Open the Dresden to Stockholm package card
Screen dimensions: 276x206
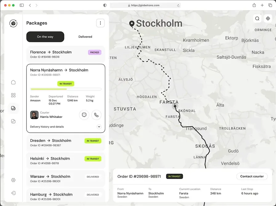click(x=66, y=143)
